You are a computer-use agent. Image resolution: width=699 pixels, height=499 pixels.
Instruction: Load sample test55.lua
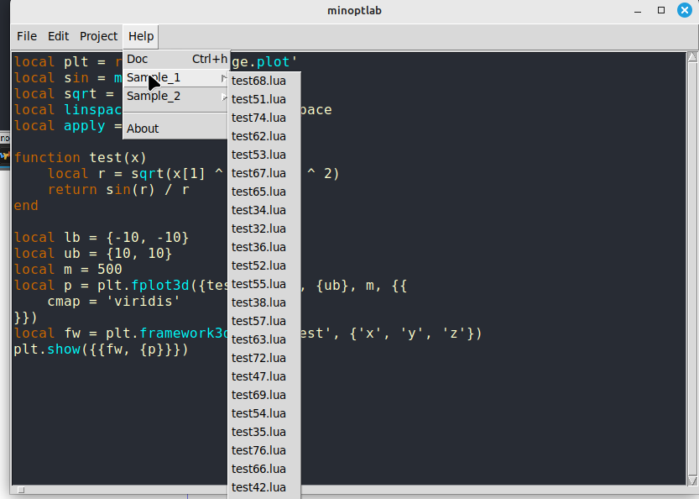coord(263,284)
